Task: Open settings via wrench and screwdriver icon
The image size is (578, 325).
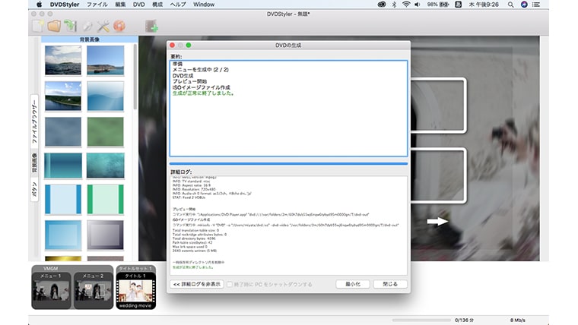Action: [103, 26]
